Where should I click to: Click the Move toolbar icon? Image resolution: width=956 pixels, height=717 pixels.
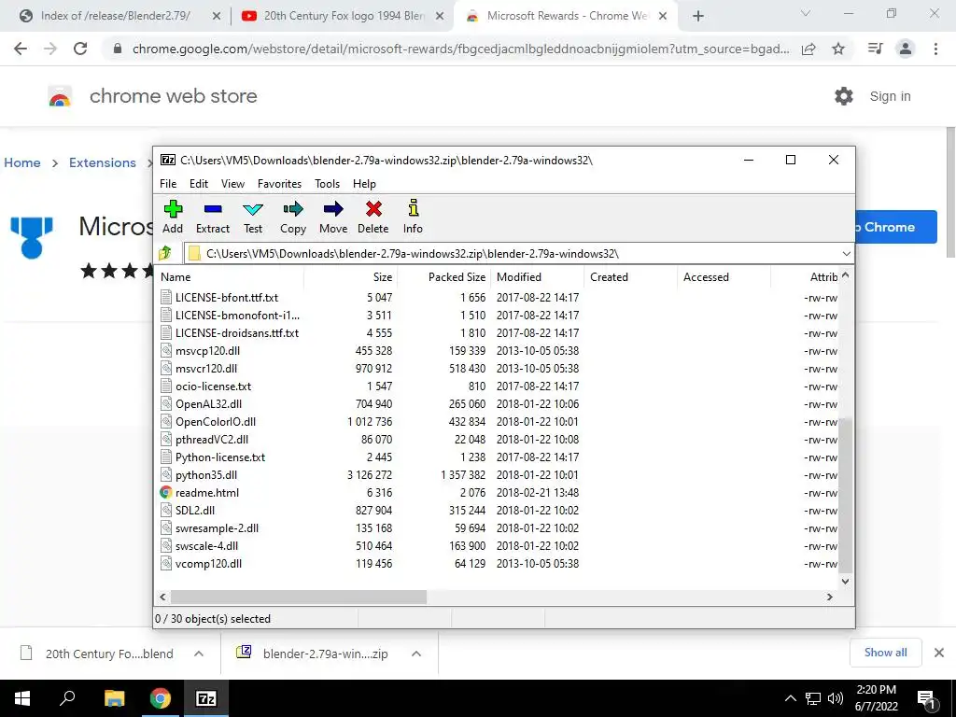point(333,217)
